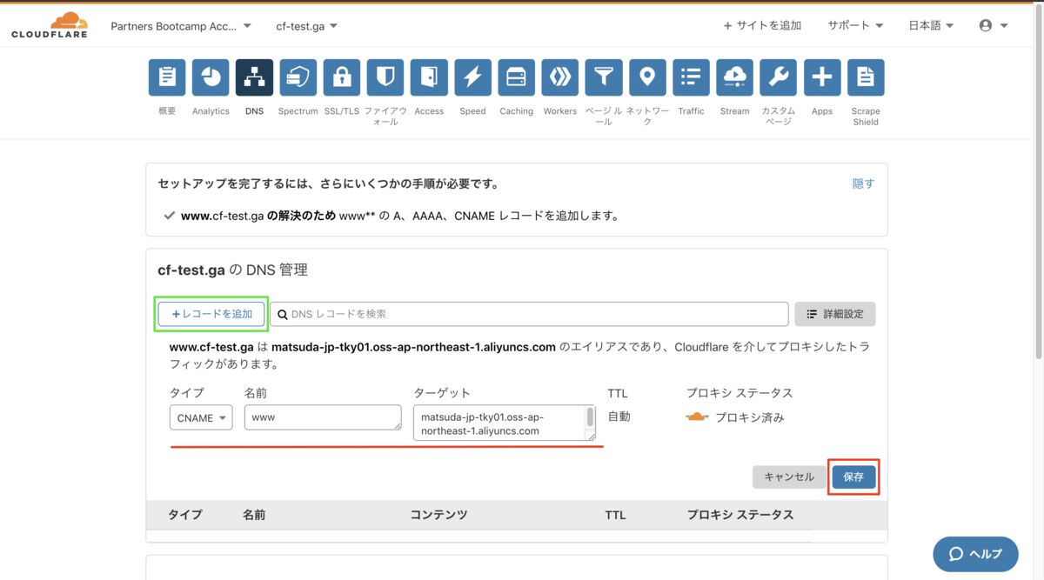Image resolution: width=1044 pixels, height=580 pixels.
Task: Open 詳細設定 advanced settings
Action: [x=835, y=314]
